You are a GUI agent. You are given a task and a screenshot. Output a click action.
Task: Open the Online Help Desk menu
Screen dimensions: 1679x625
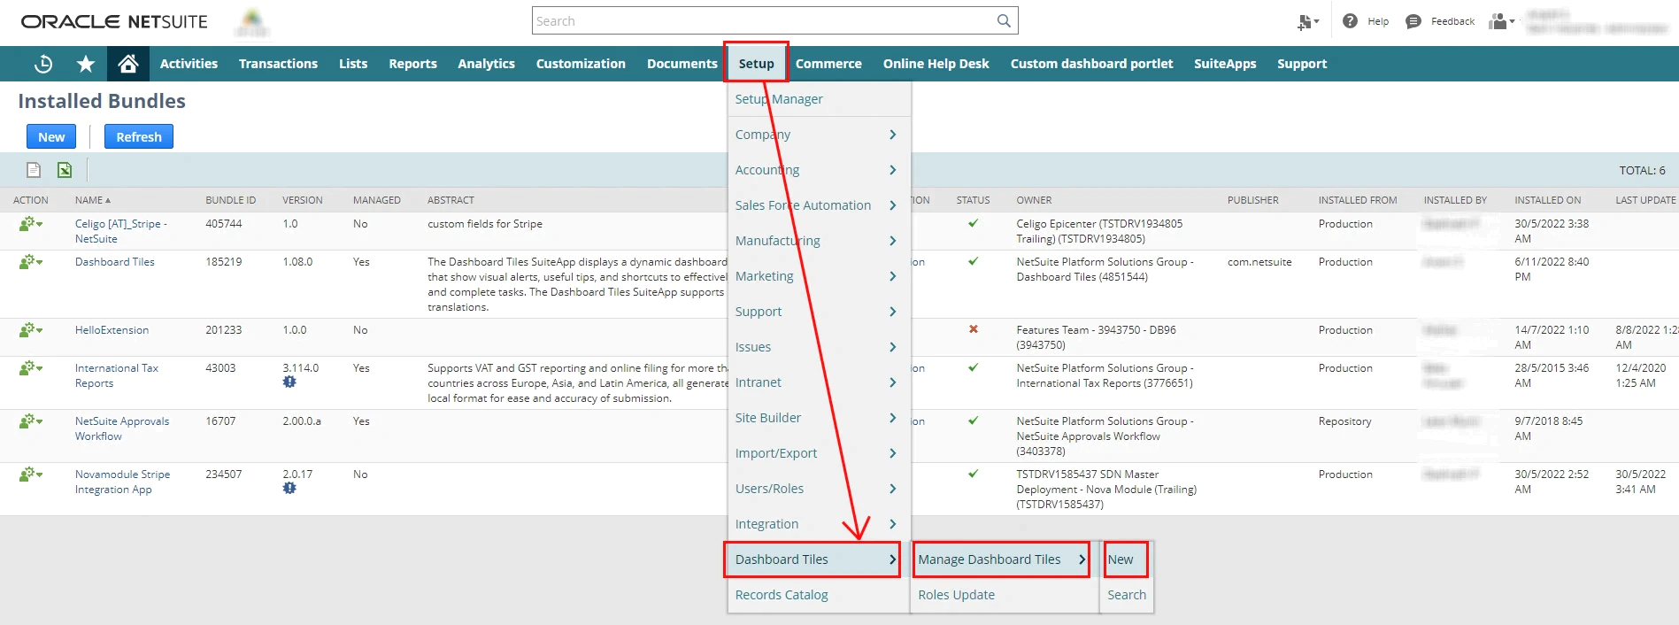click(x=936, y=64)
